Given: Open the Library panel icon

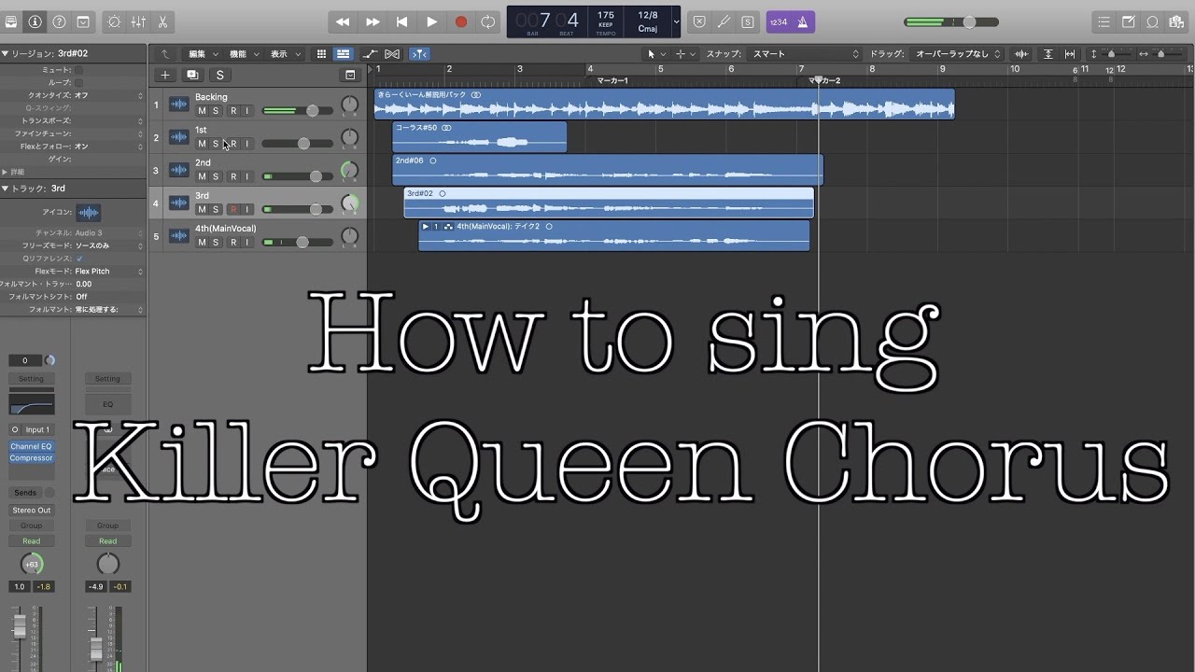Looking at the screenshot, I should (10, 21).
